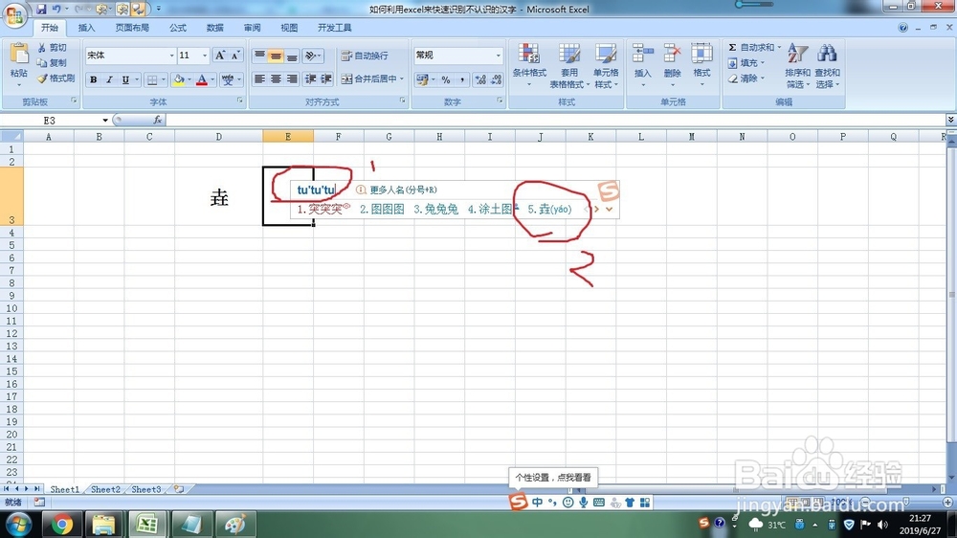
Task: Toggle align text left
Action: [260, 78]
